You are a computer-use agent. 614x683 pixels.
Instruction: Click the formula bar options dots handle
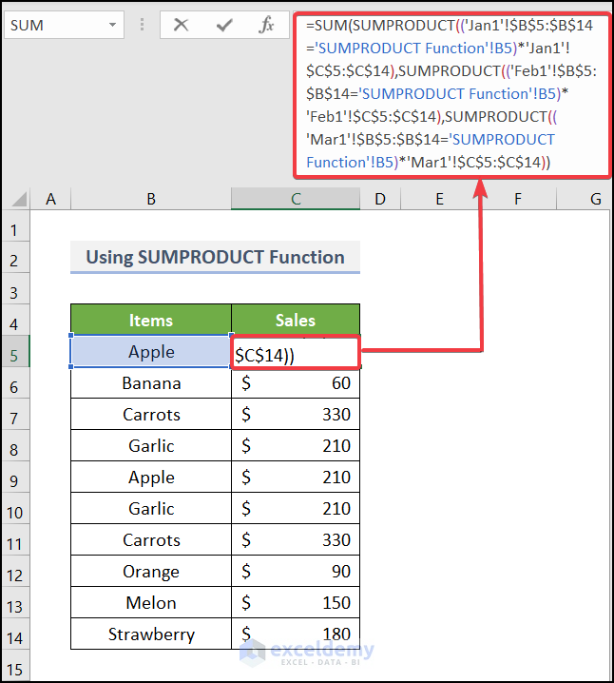pyautogui.click(x=142, y=25)
